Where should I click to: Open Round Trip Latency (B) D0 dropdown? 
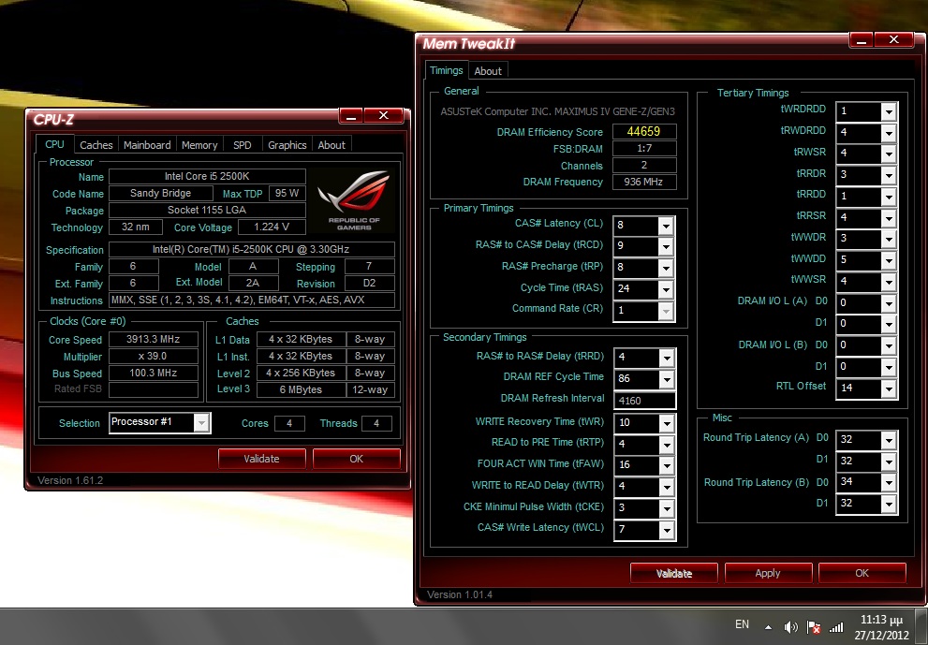889,482
